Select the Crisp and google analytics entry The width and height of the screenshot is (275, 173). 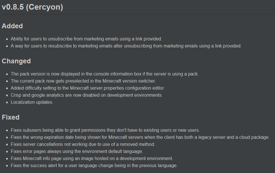click(x=86, y=95)
